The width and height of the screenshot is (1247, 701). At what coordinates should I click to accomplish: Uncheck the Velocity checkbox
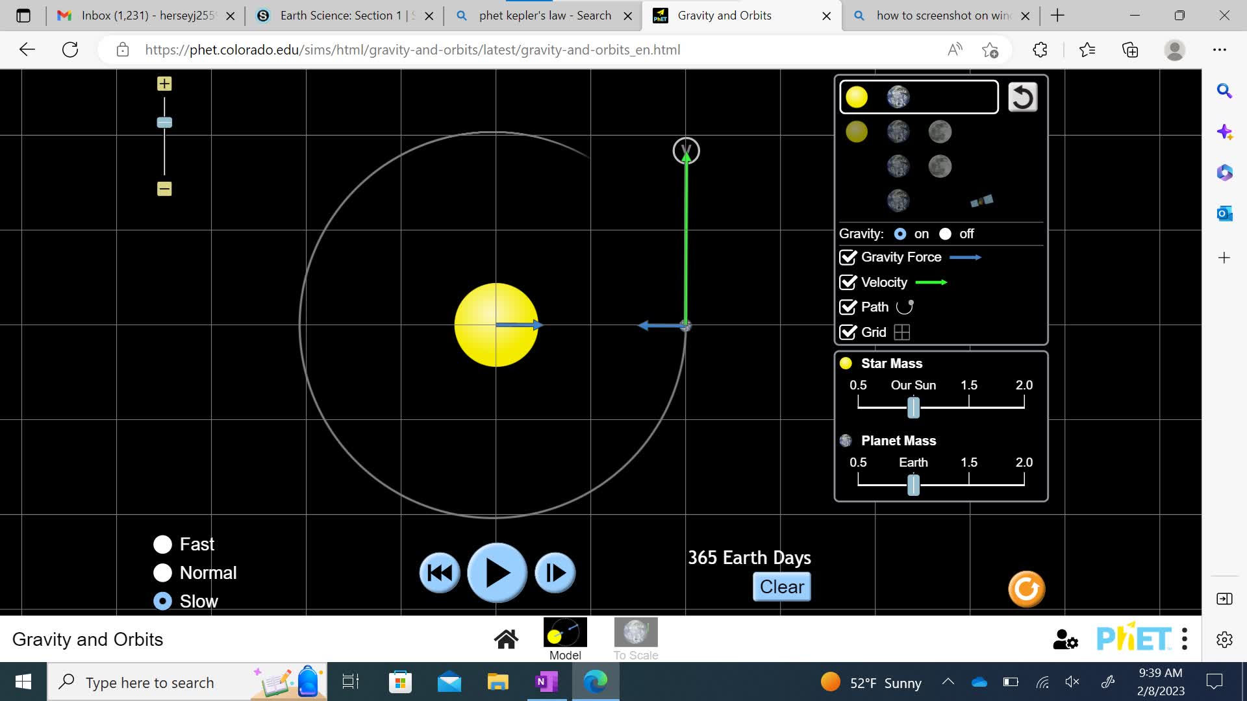click(x=848, y=282)
